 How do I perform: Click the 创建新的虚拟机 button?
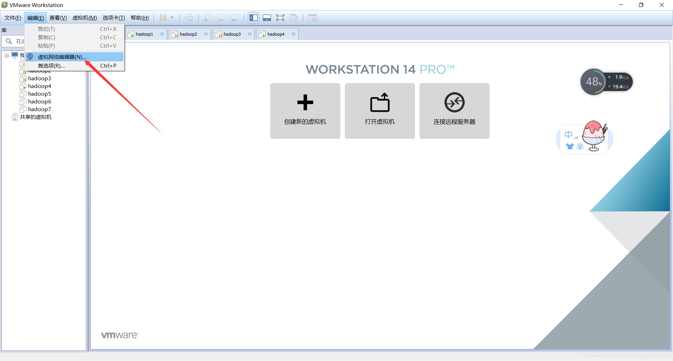[305, 111]
